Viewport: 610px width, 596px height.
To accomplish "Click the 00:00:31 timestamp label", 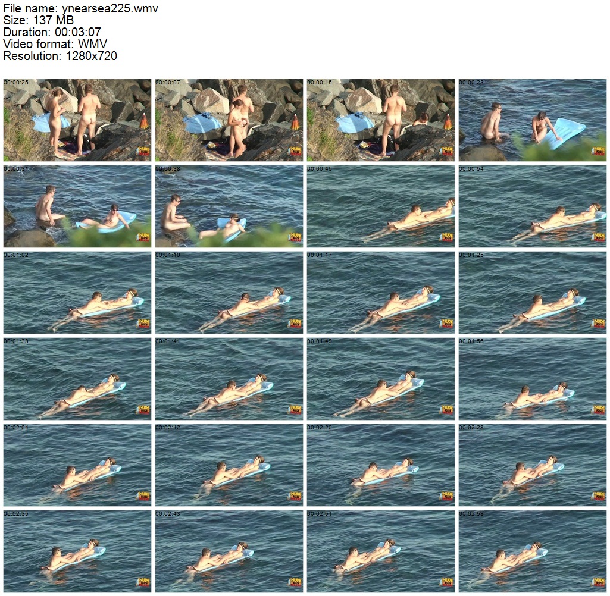I will coord(16,169).
